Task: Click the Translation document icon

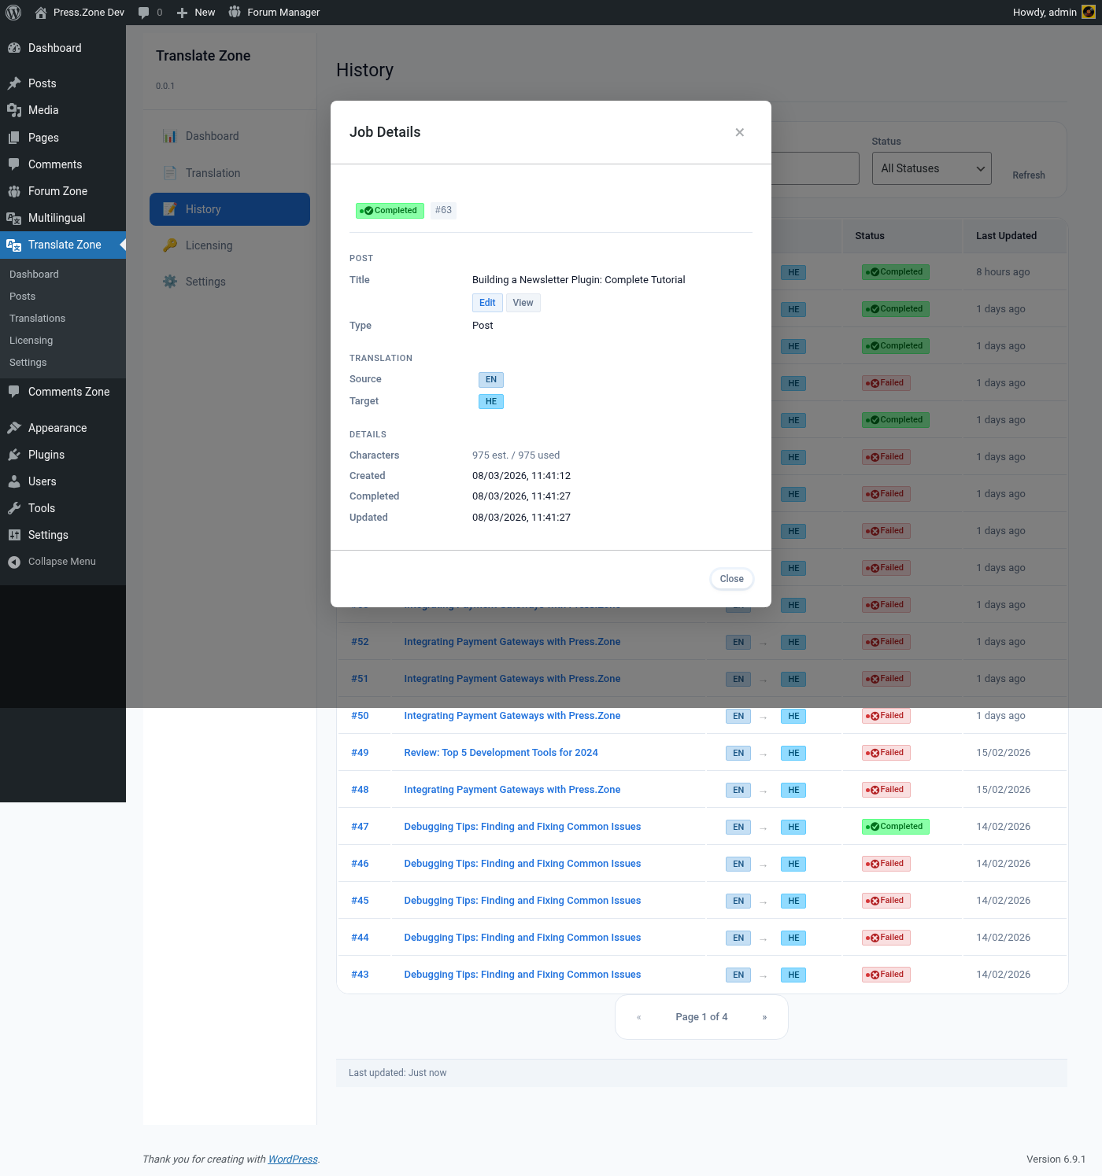Action: 170,173
